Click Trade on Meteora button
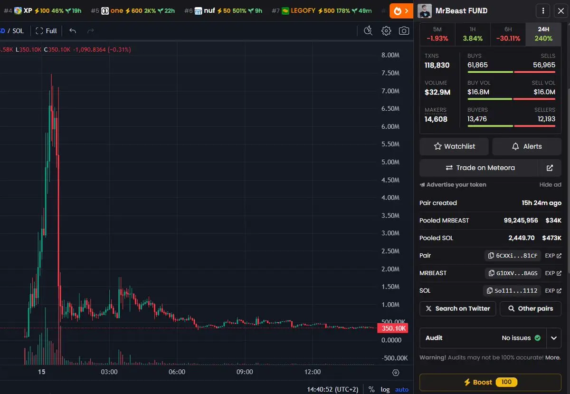This screenshot has height=394, width=570. (x=479, y=168)
